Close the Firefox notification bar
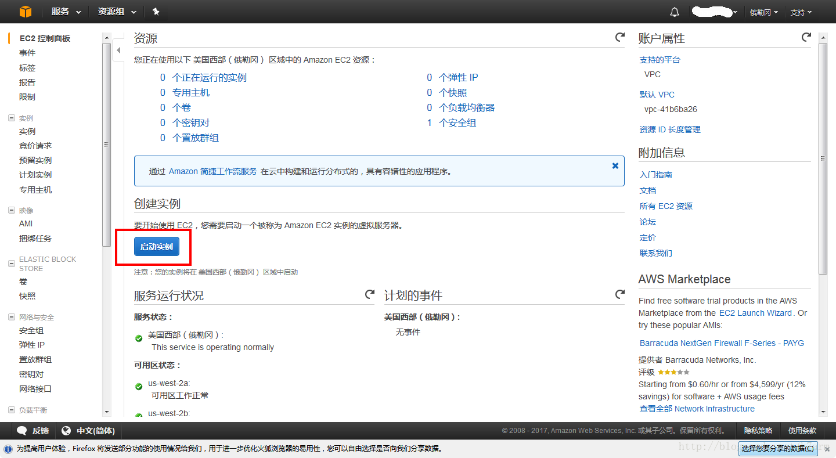The height and width of the screenshot is (458, 836). pyautogui.click(x=827, y=449)
